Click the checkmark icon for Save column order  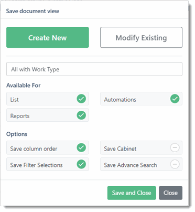pos(81,147)
